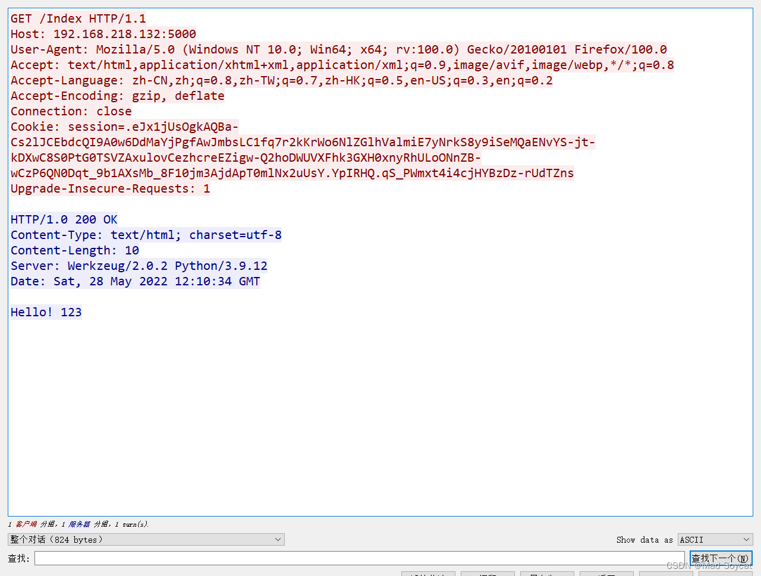
Task: Click the Hello! 123 response body
Action: click(x=46, y=312)
